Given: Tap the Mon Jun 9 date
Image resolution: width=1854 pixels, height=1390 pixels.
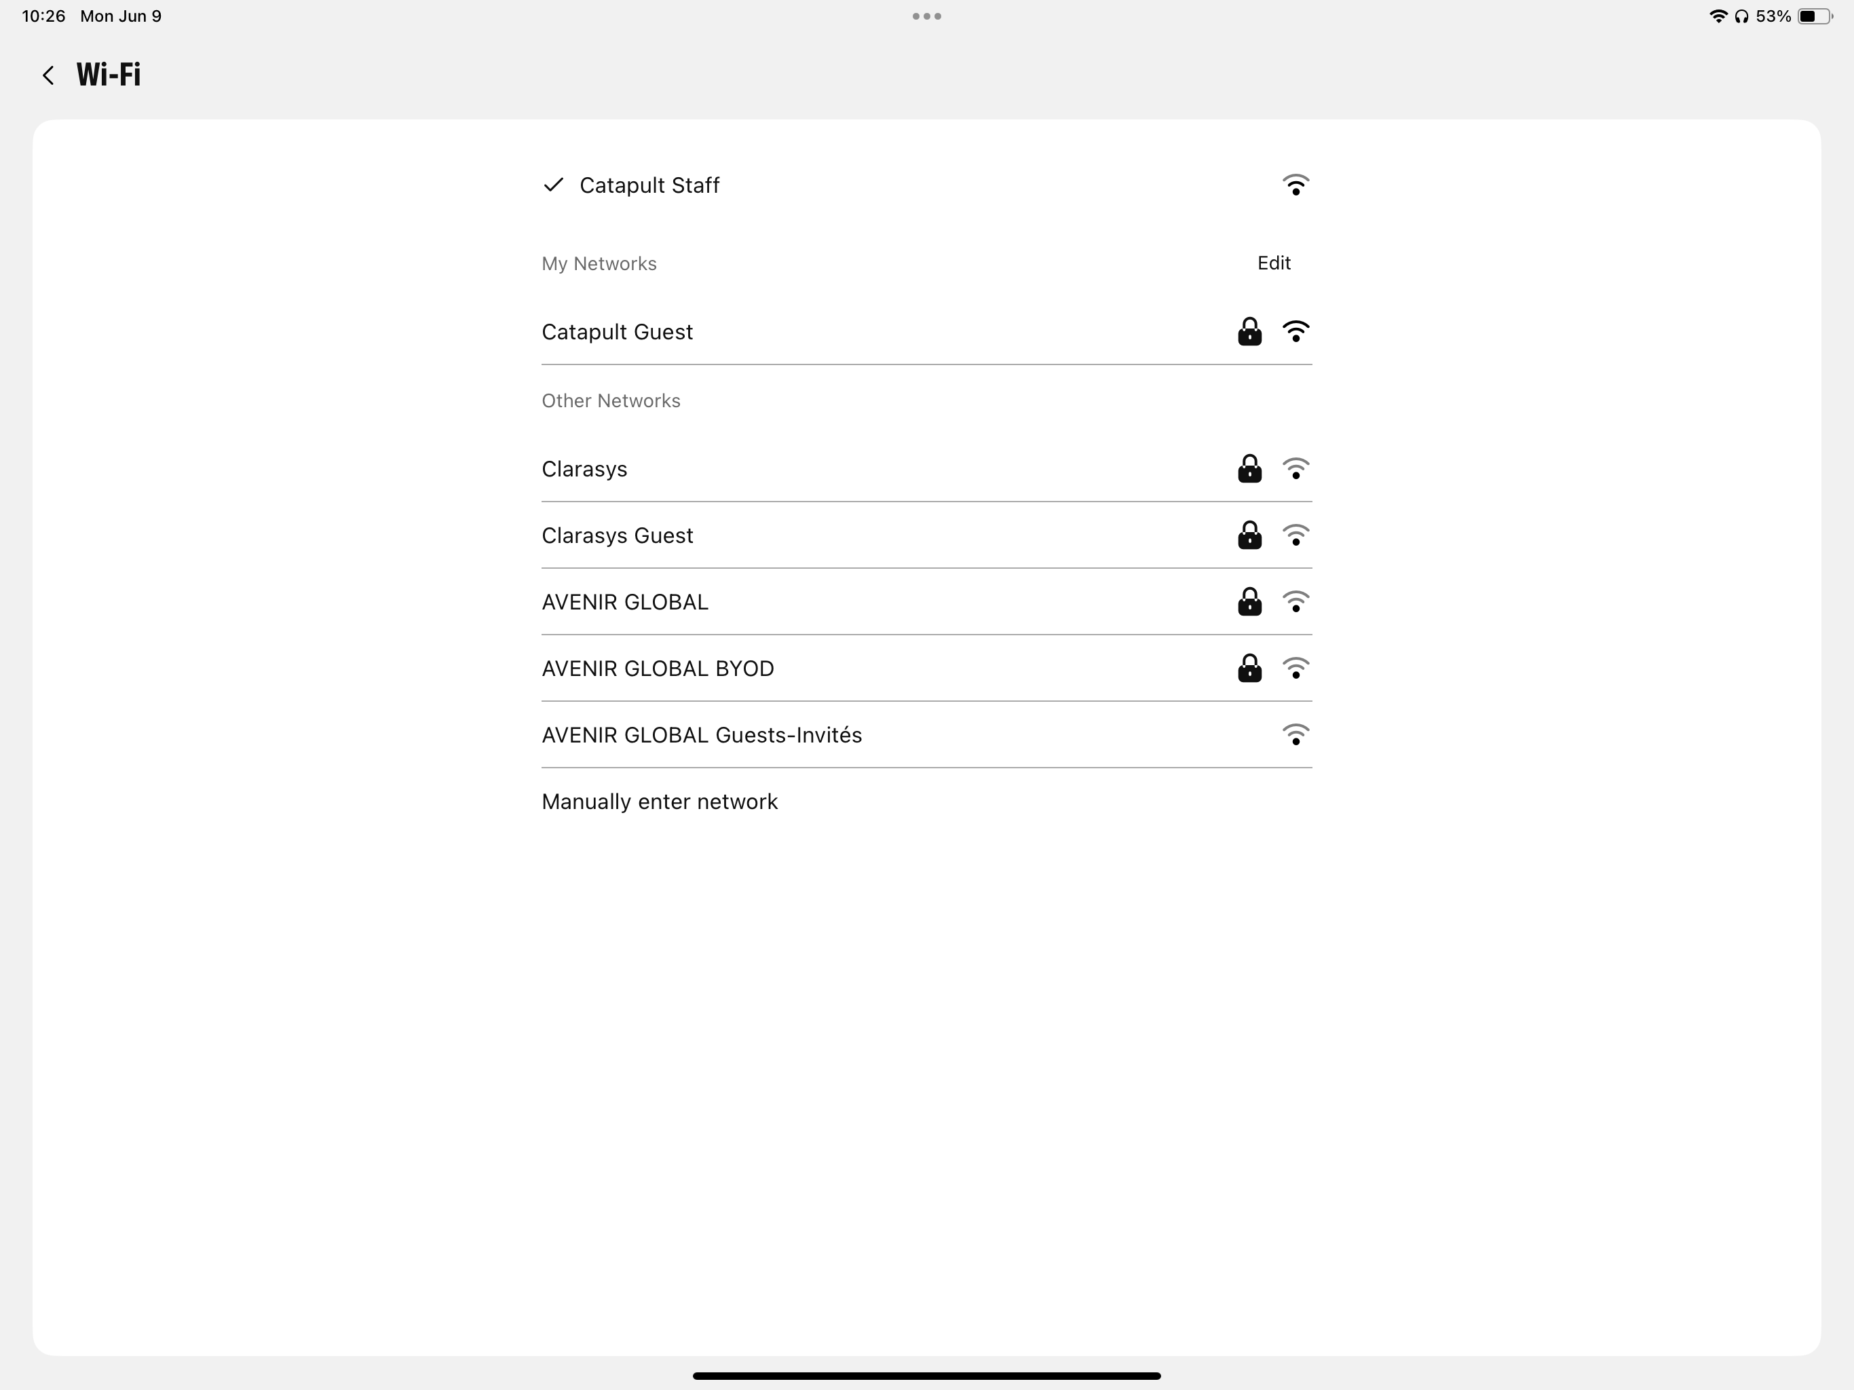Looking at the screenshot, I should [121, 16].
